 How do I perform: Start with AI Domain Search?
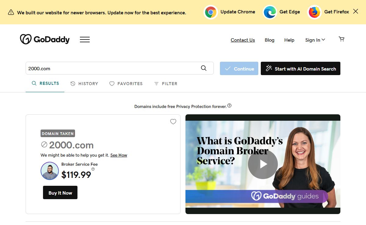[x=300, y=68]
